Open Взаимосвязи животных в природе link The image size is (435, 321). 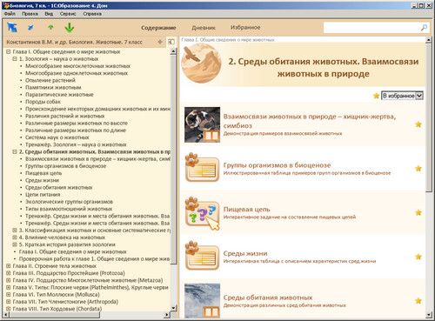pos(310,121)
